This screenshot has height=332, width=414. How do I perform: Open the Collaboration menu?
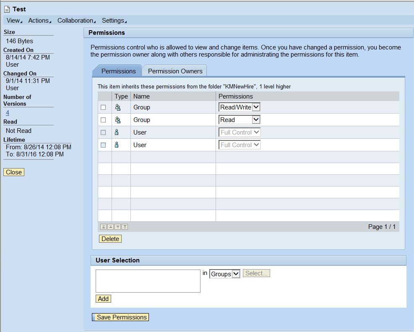click(x=76, y=21)
